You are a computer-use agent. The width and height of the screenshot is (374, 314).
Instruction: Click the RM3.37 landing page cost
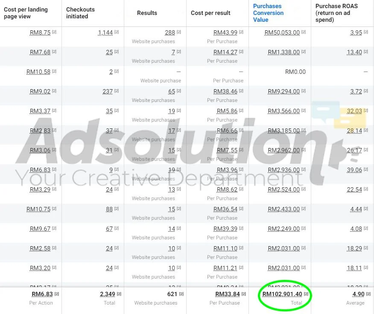coord(40,111)
